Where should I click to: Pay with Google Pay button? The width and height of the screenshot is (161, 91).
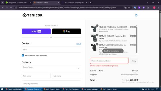coord(66,31)
